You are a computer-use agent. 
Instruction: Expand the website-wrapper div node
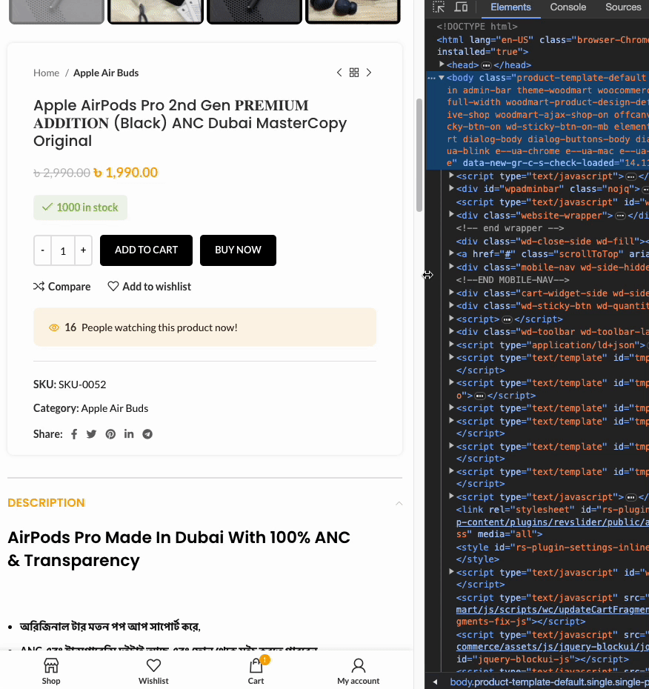coord(451,215)
